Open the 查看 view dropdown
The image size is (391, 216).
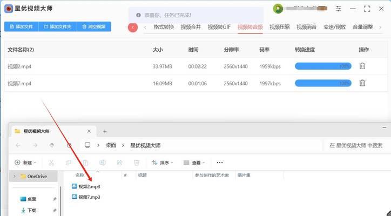194,163
